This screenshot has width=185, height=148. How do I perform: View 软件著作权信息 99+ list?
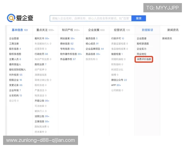pyautogui.click(x=71, y=54)
